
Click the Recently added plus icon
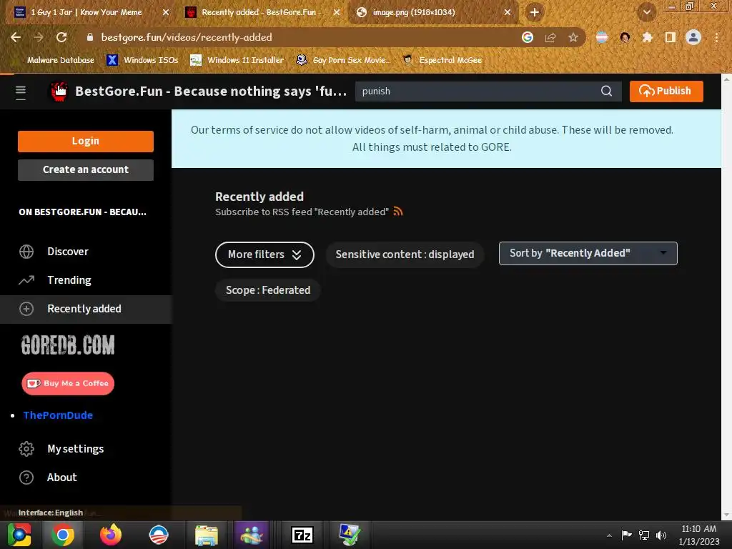pos(26,309)
